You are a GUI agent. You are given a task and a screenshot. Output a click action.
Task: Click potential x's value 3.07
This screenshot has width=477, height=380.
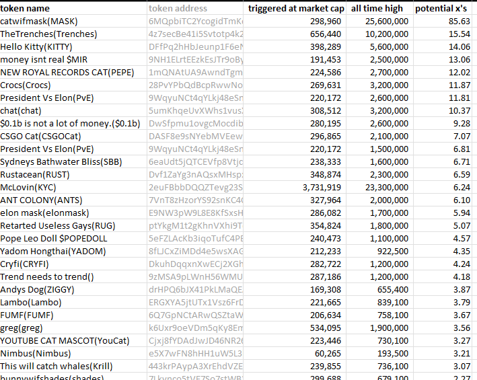point(443,366)
